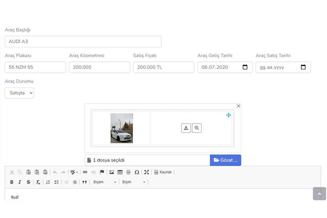Click the Araç Satış Tarihi date field
The height and width of the screenshot is (218, 327).
coord(283,67)
